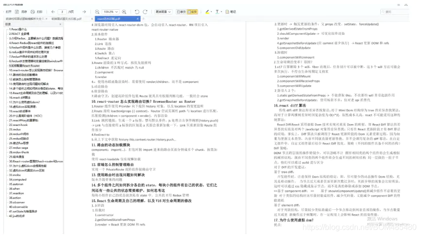The height and width of the screenshot is (236, 421).
Task: Open outline item 40.observable
Action: tap(18, 207)
